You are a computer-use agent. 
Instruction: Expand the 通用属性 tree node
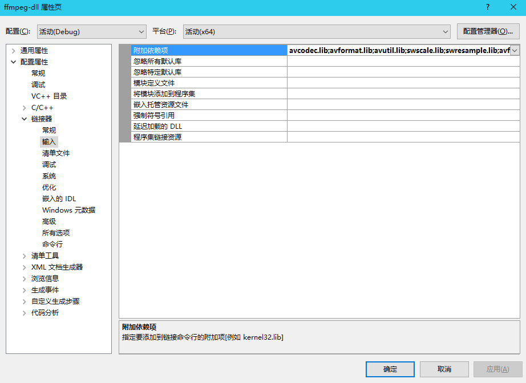tap(14, 51)
